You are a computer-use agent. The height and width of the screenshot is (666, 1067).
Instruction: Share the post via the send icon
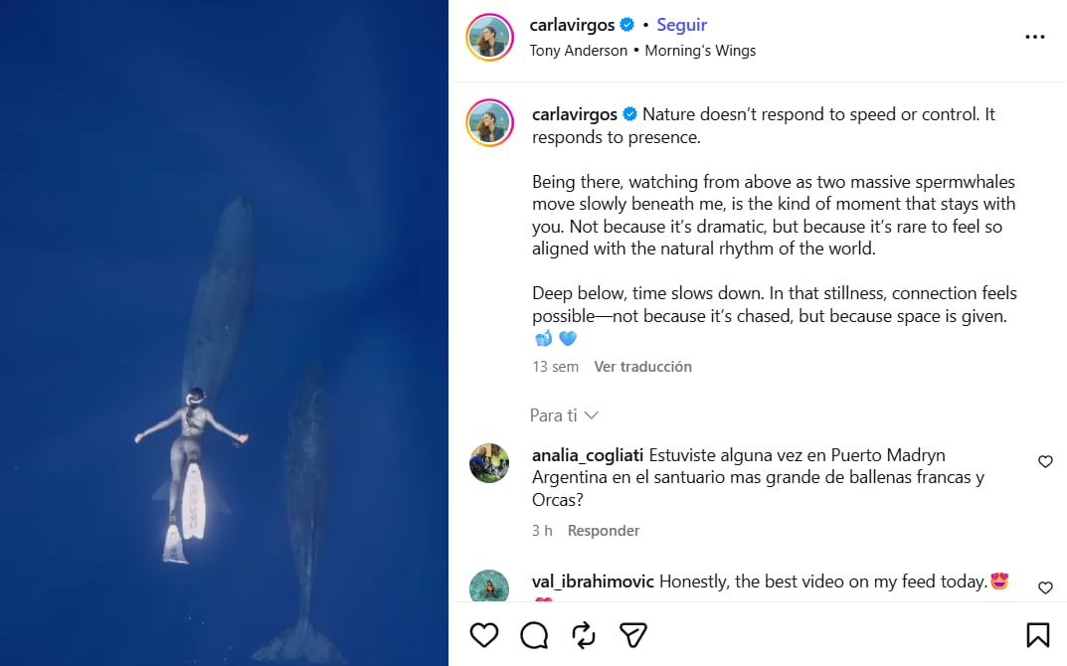[632, 634]
